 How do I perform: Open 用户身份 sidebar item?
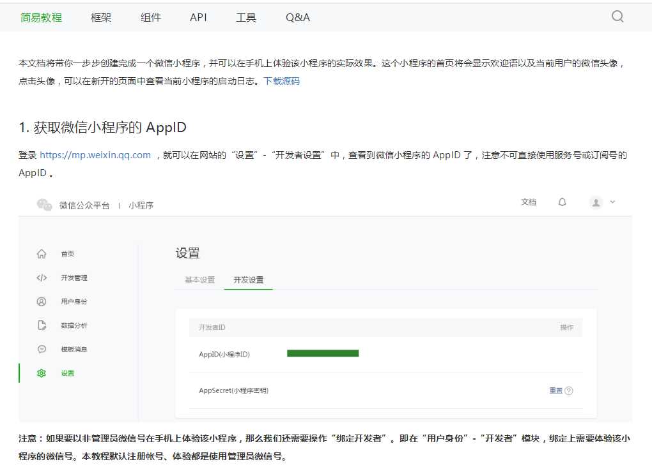(x=74, y=301)
